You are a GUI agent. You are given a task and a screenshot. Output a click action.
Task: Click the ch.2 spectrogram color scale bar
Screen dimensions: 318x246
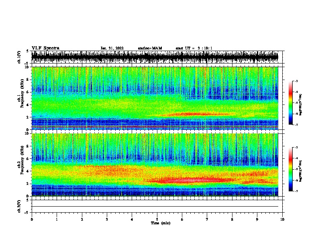[291, 169]
